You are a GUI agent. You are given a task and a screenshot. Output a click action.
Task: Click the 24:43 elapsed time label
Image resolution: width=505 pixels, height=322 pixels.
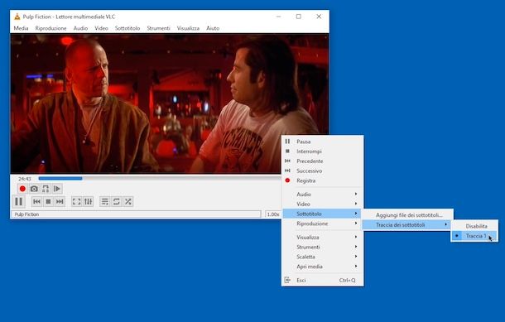pyautogui.click(x=25, y=179)
